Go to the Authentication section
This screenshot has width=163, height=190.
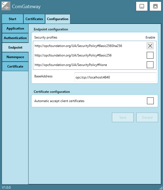click(15, 38)
